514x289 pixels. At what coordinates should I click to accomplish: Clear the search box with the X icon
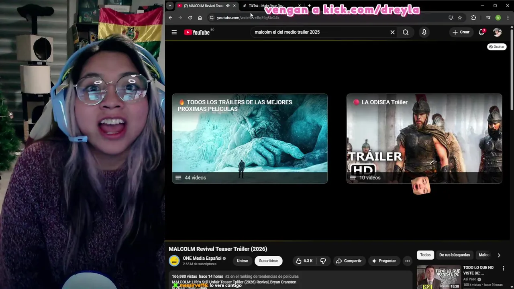click(x=392, y=32)
